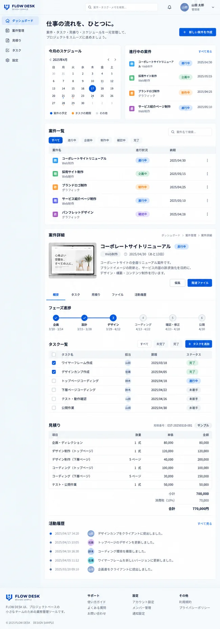
Task: Check トップページコーディング task checkbox
Action: [54, 381]
